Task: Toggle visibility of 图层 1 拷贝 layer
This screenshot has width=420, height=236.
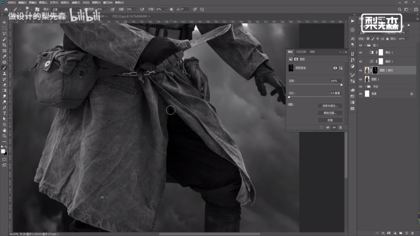Action: coord(361,71)
